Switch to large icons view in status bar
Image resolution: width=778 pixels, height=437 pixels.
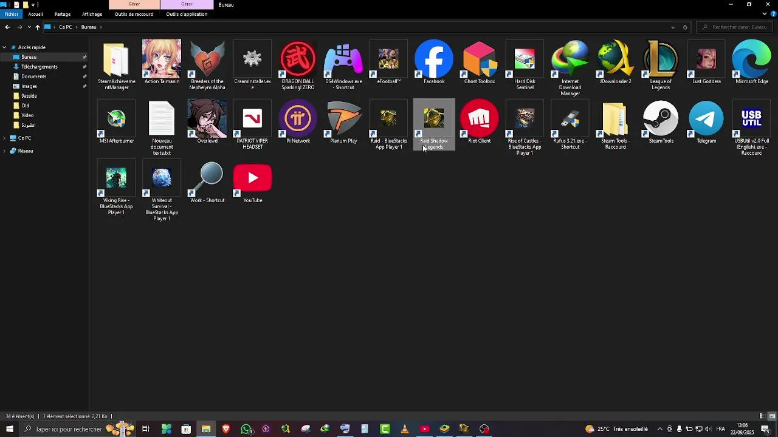click(x=772, y=416)
